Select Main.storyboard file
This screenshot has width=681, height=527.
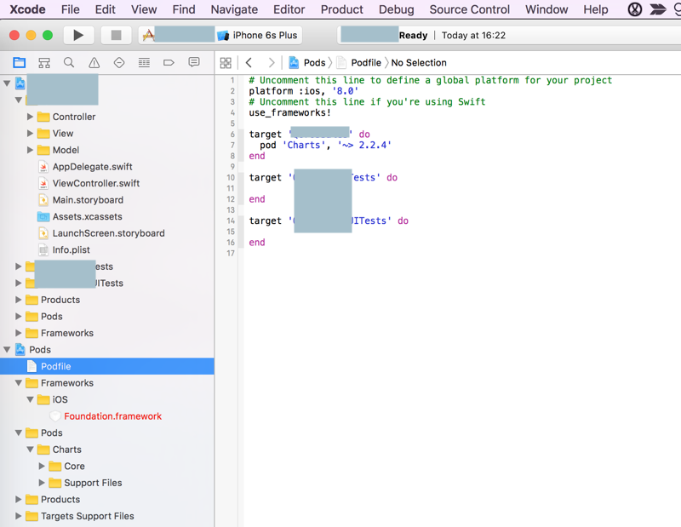pyautogui.click(x=88, y=200)
